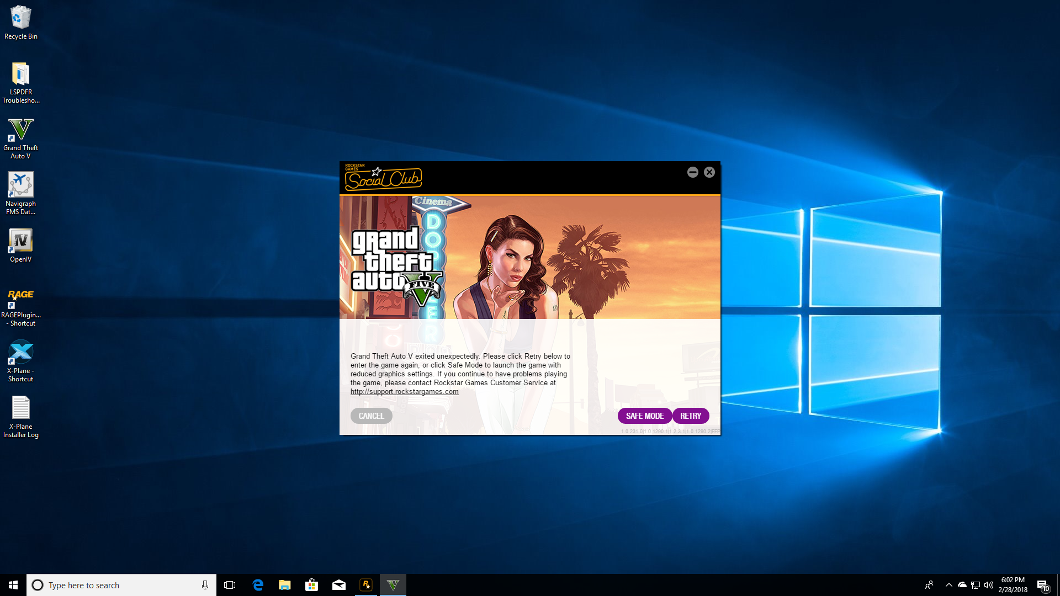Open the X-Plane Installer Log file
Viewport: 1060px width, 596px height.
pyautogui.click(x=21, y=416)
